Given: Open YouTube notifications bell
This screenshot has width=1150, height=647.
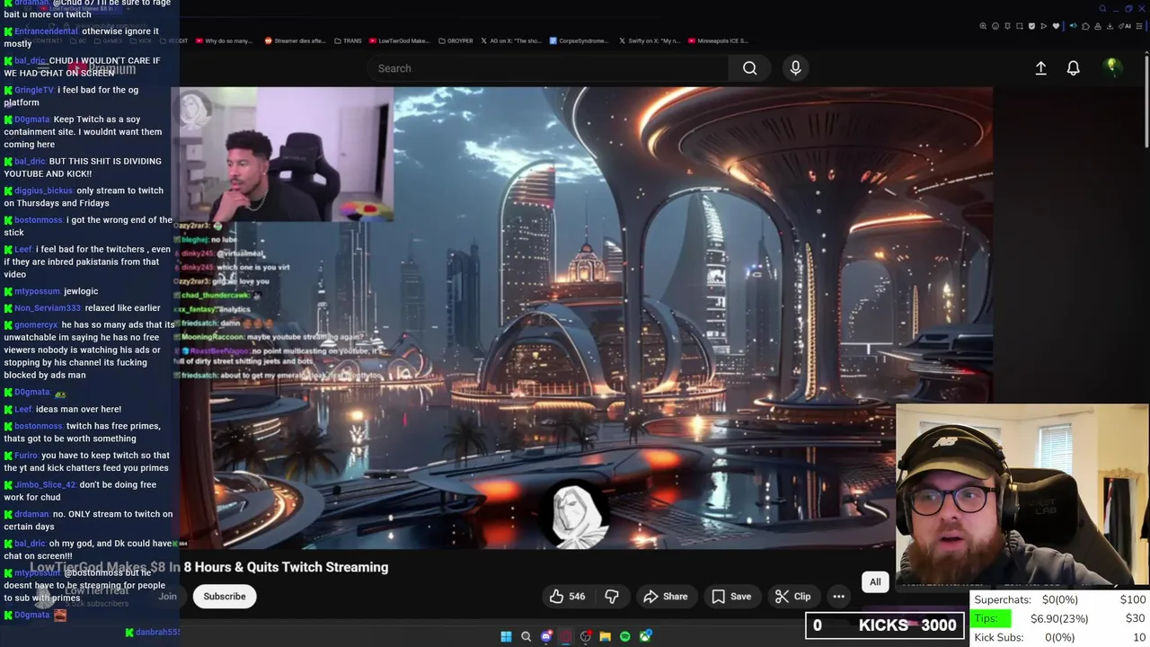Looking at the screenshot, I should 1073,68.
